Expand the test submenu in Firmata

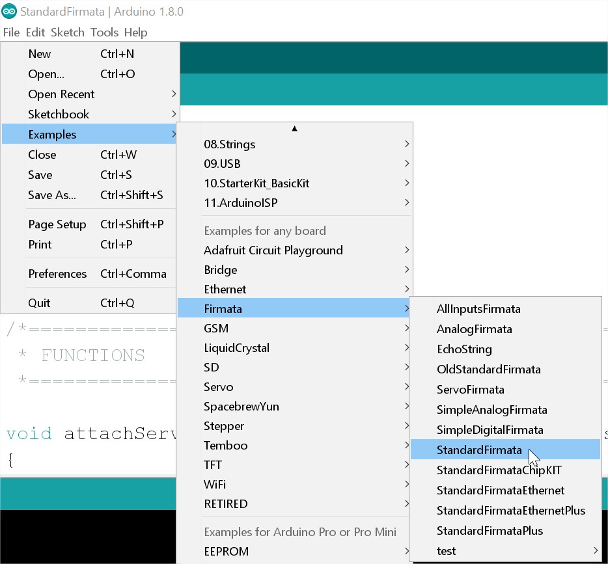pyautogui.click(x=506, y=551)
